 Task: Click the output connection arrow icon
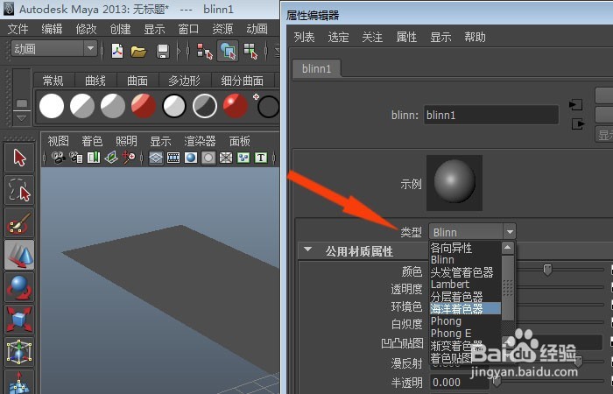tap(578, 124)
